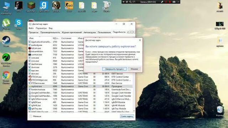The height and width of the screenshot is (128, 228).
Task: Click the Проводник description cell
Action: (116, 86)
